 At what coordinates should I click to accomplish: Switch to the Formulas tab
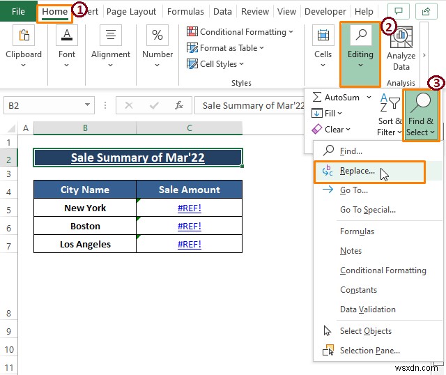point(185,11)
